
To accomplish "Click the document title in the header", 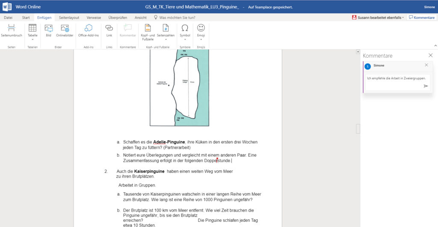I will click(x=192, y=7).
